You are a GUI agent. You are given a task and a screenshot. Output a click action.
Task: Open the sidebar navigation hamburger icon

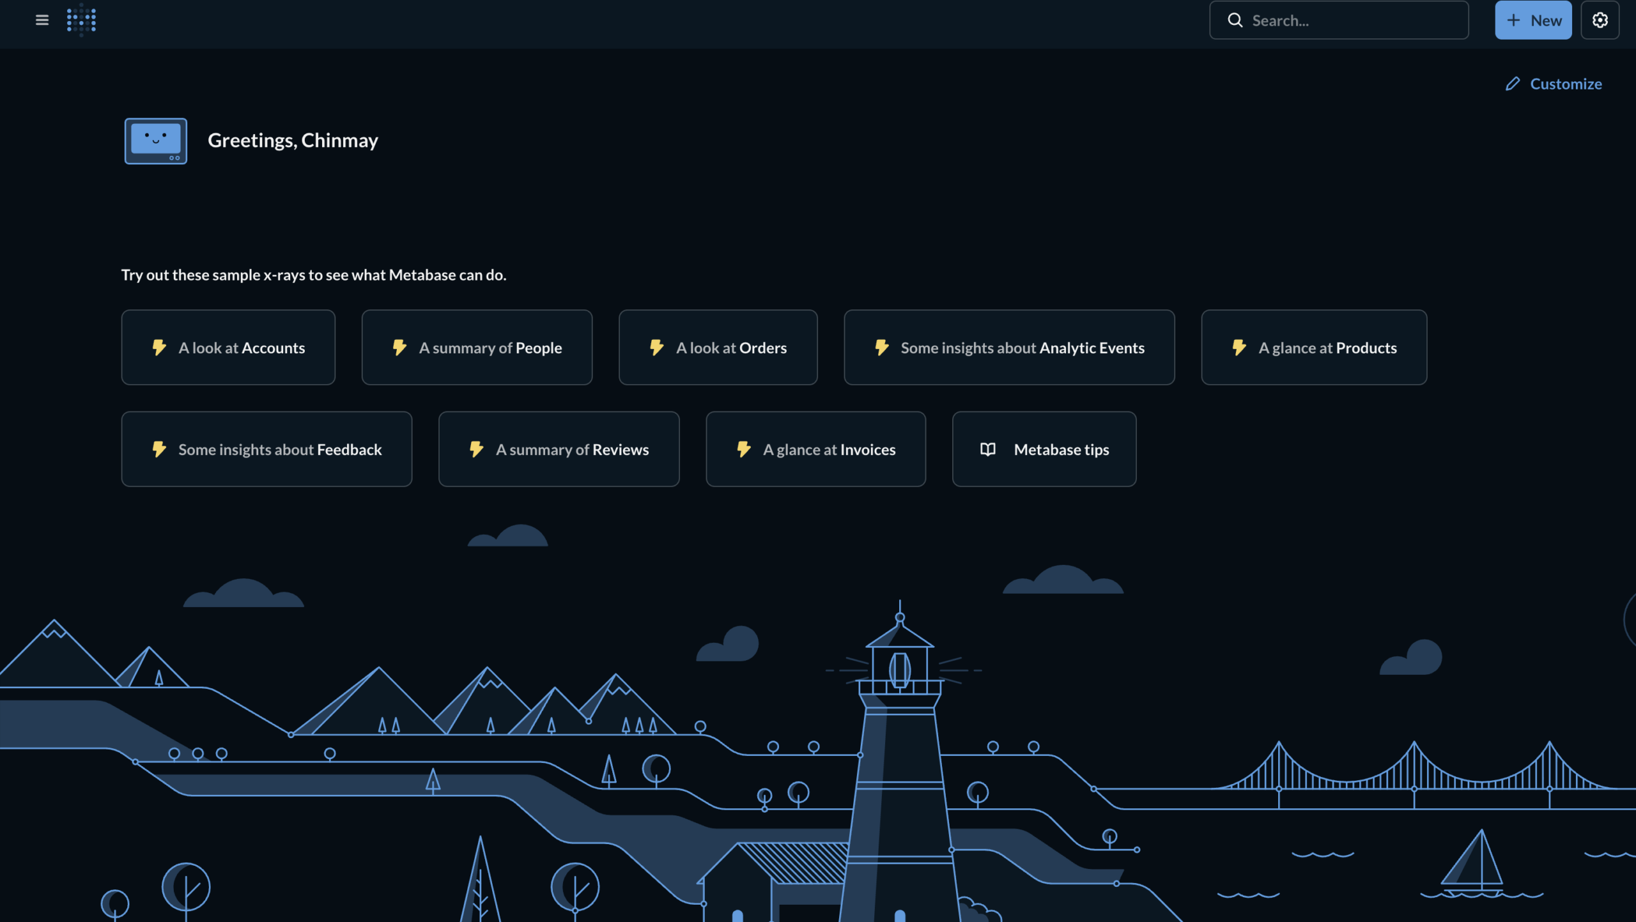[42, 20]
